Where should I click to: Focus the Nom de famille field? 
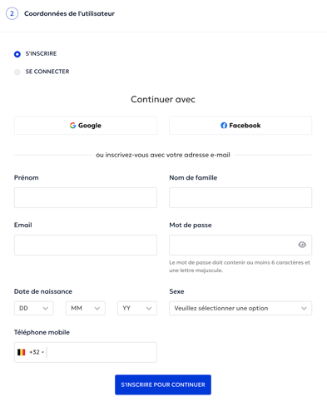(240, 198)
